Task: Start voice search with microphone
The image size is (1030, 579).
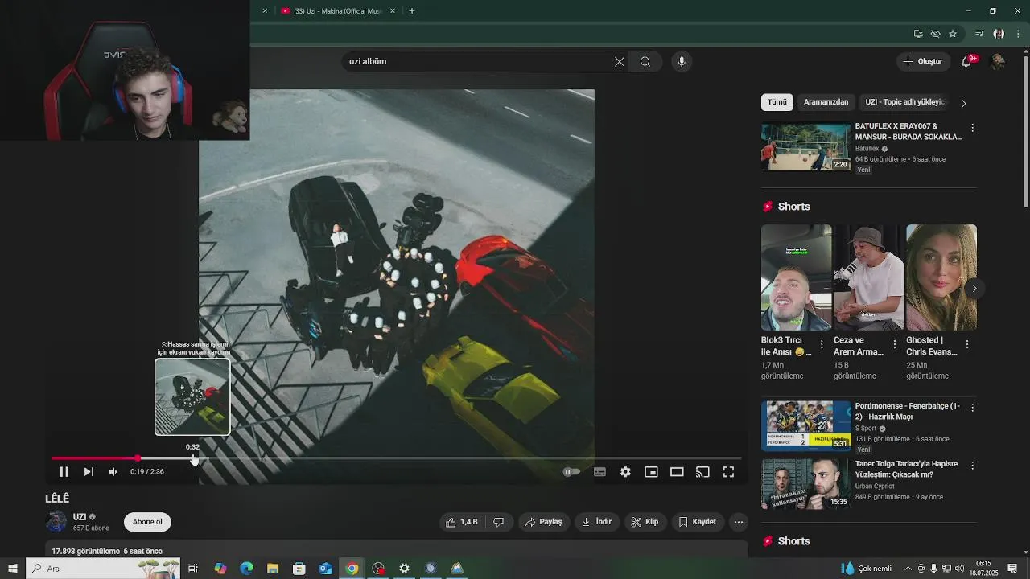Action: [x=682, y=62]
